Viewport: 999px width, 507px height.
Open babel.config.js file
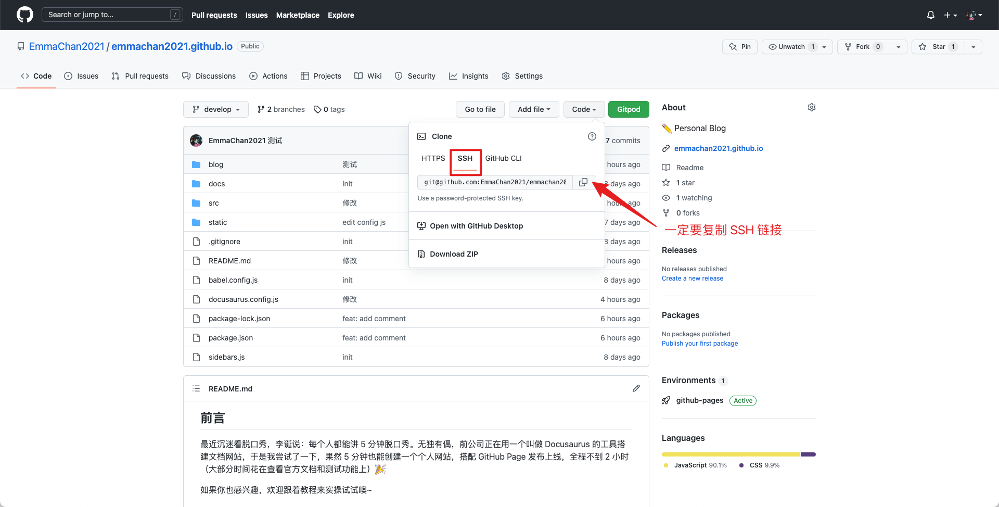click(233, 280)
